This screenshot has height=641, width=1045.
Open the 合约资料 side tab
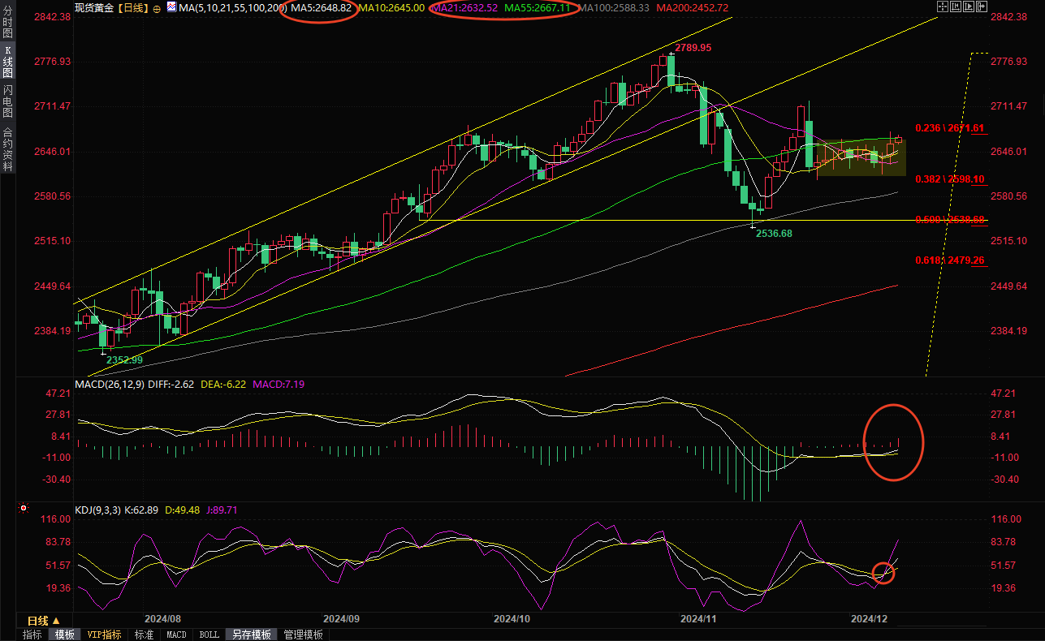7,148
